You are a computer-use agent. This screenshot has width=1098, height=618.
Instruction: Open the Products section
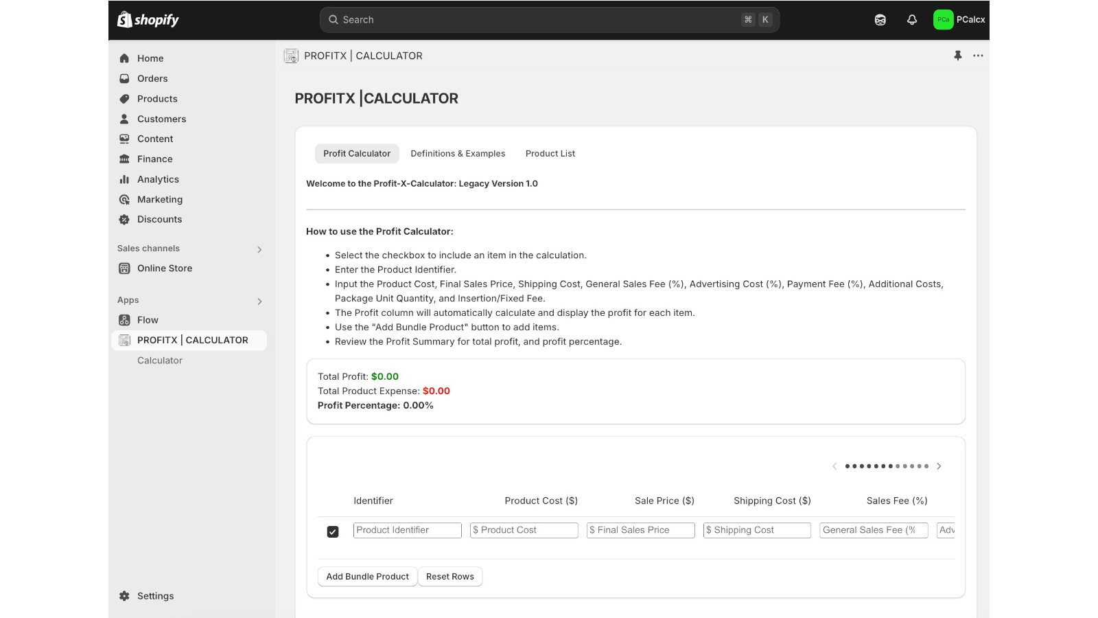156,98
